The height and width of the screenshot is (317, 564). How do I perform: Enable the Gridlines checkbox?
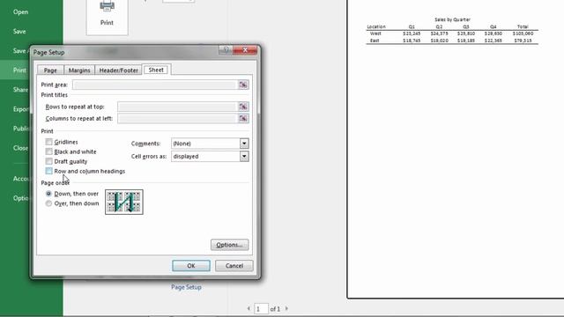click(49, 142)
